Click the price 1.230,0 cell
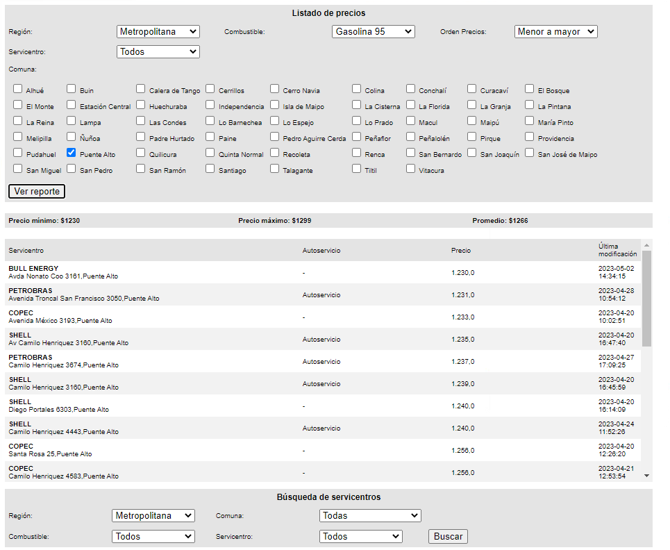The width and height of the screenshot is (670, 550). click(463, 273)
